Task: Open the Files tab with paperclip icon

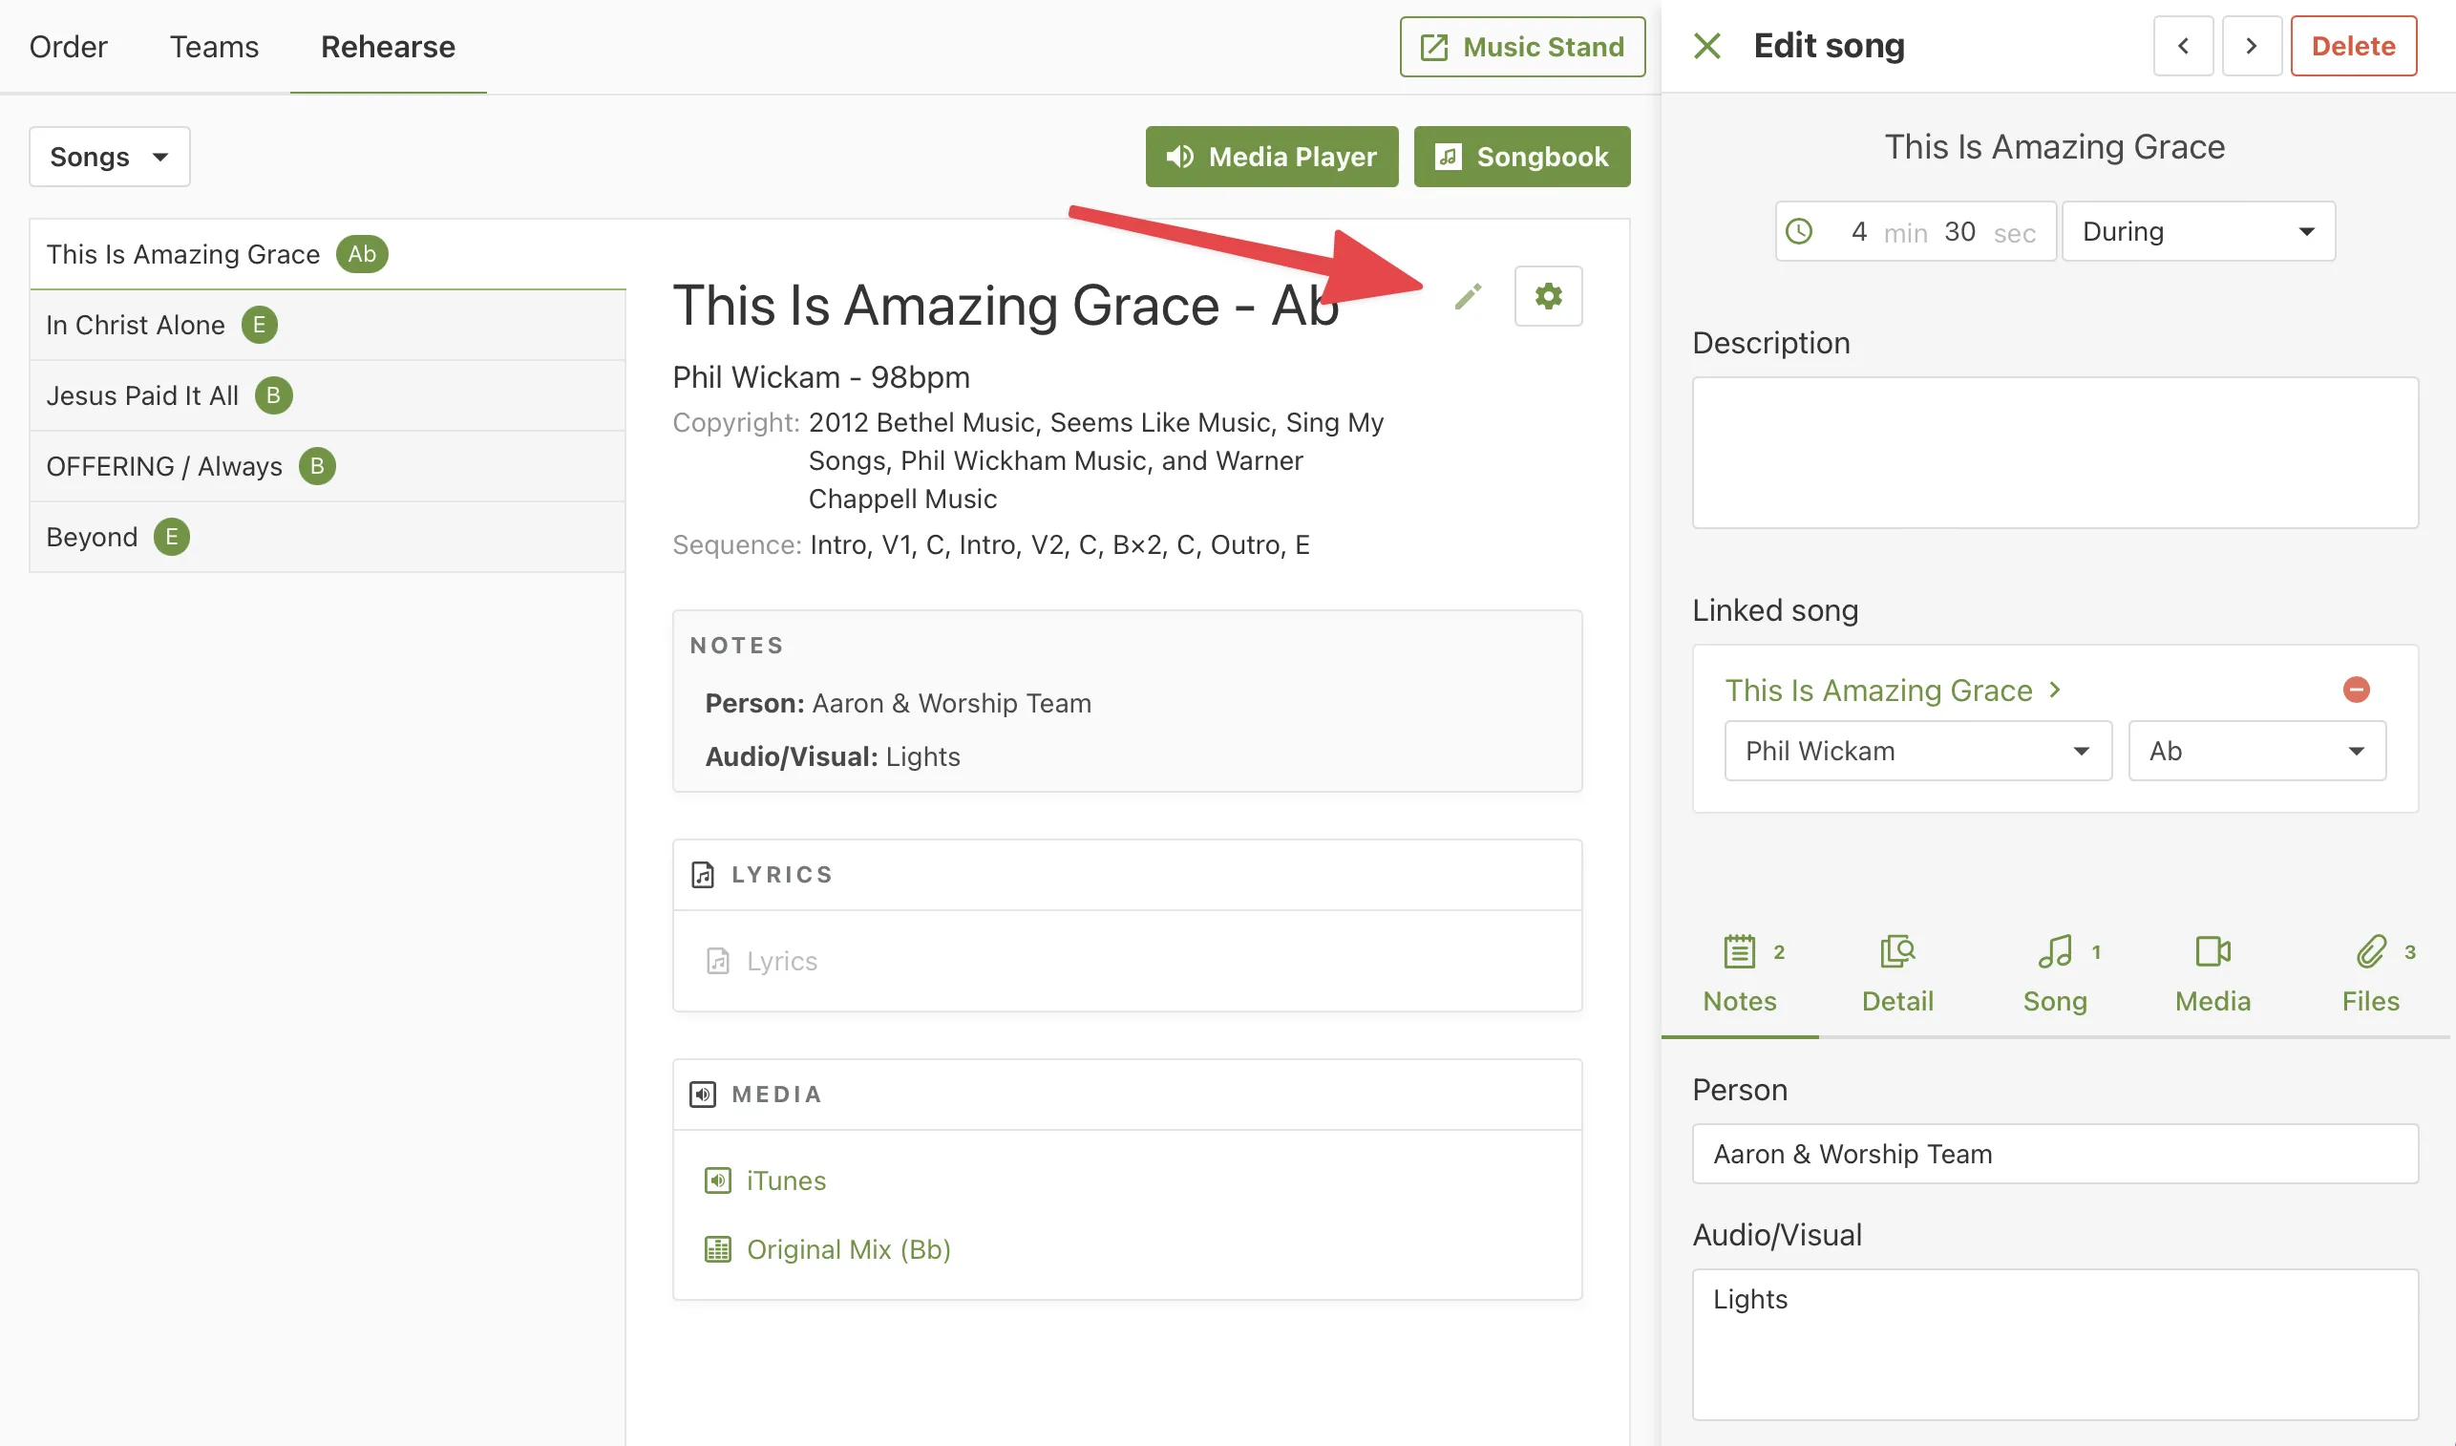Action: point(2369,973)
